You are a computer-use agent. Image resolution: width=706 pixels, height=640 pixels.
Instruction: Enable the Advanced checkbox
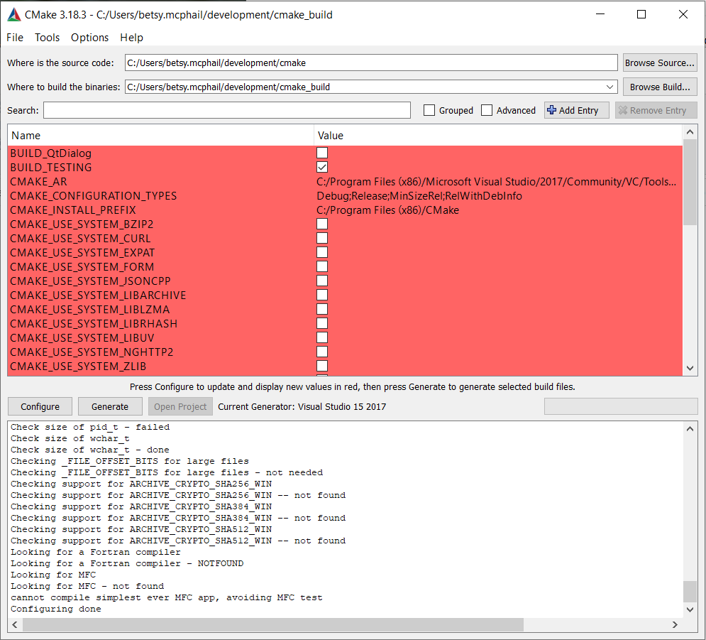tap(487, 110)
